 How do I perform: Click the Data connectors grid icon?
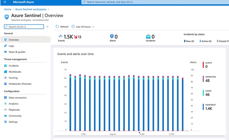coord(6,98)
